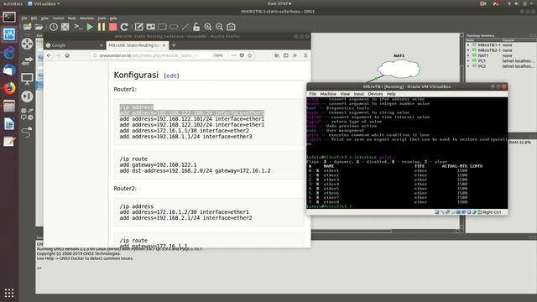Expand PC1 node in Topology Summary
The image size is (537, 302).
coord(468,60)
